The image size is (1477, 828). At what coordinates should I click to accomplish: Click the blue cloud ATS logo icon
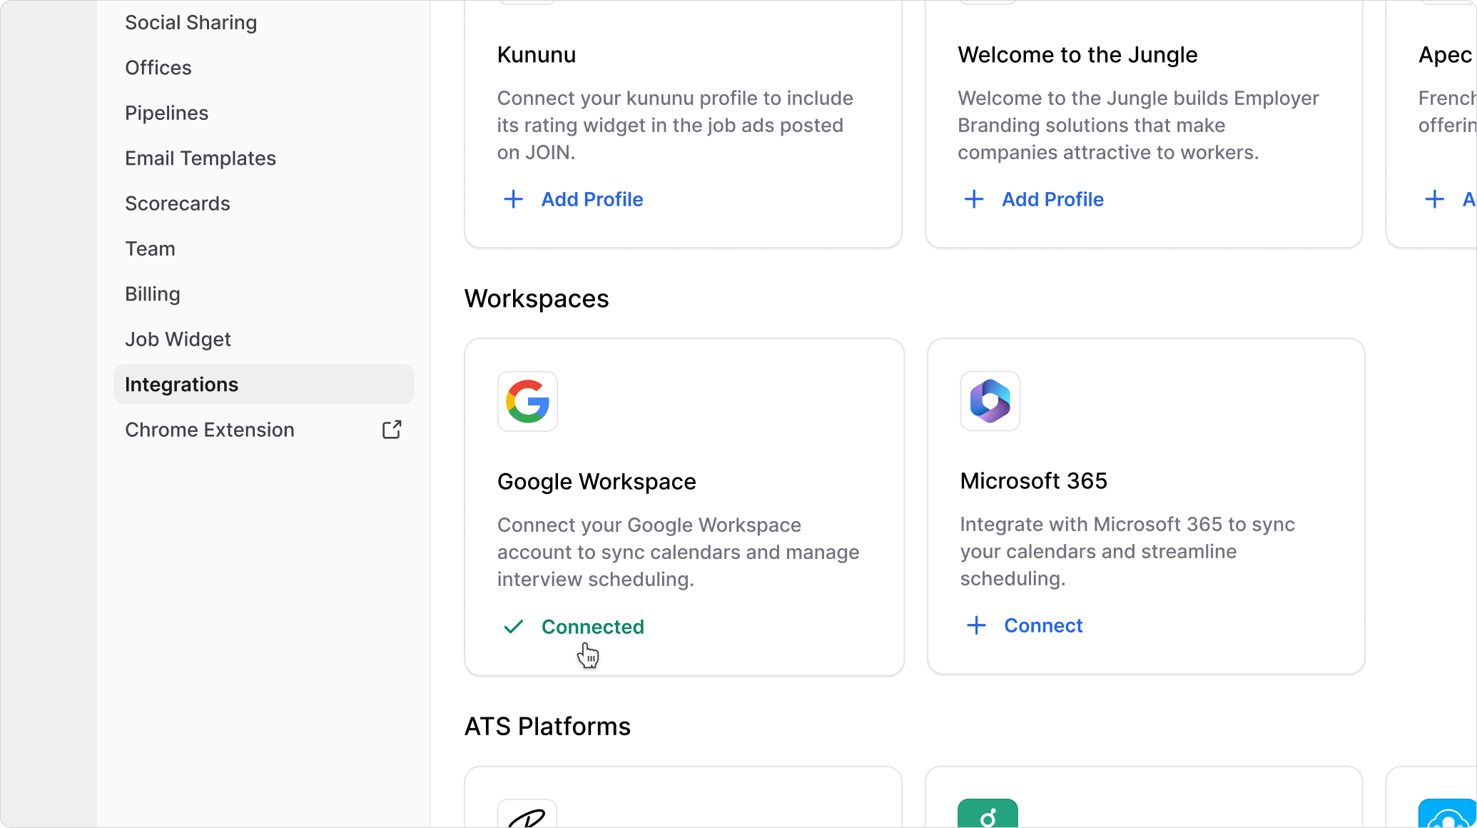(x=1446, y=815)
